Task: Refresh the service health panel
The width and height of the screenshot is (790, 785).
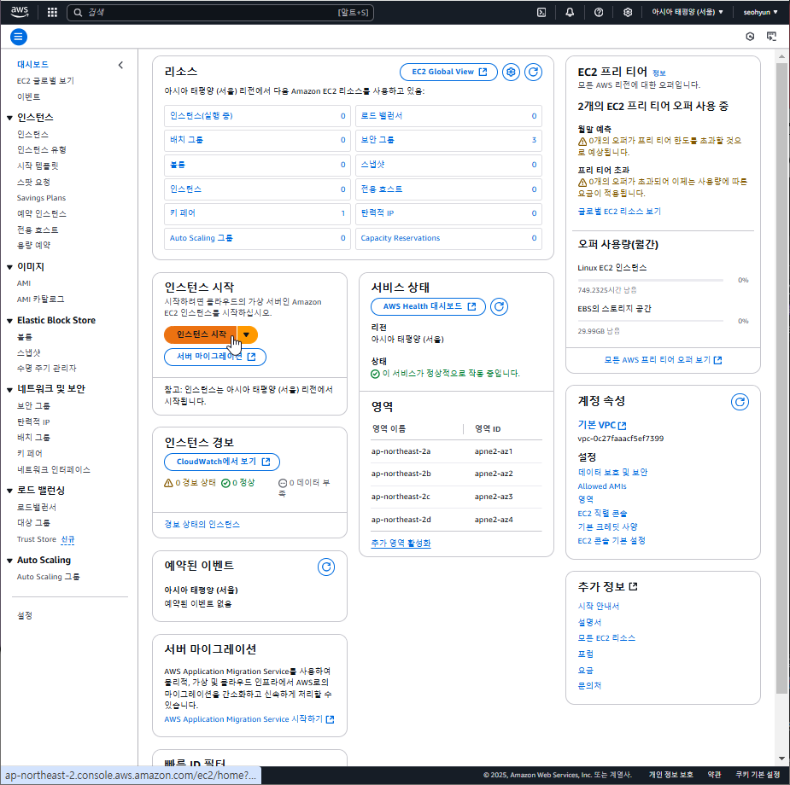Action: (500, 306)
